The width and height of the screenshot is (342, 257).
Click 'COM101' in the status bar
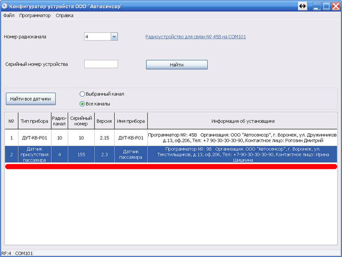coord(24,253)
